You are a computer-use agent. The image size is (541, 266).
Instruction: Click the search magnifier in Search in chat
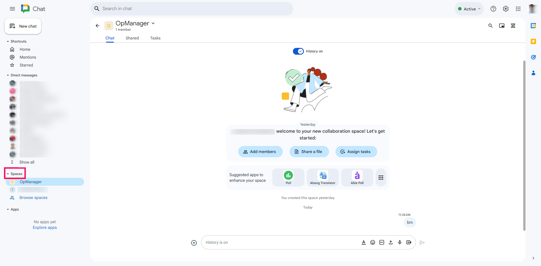(97, 9)
